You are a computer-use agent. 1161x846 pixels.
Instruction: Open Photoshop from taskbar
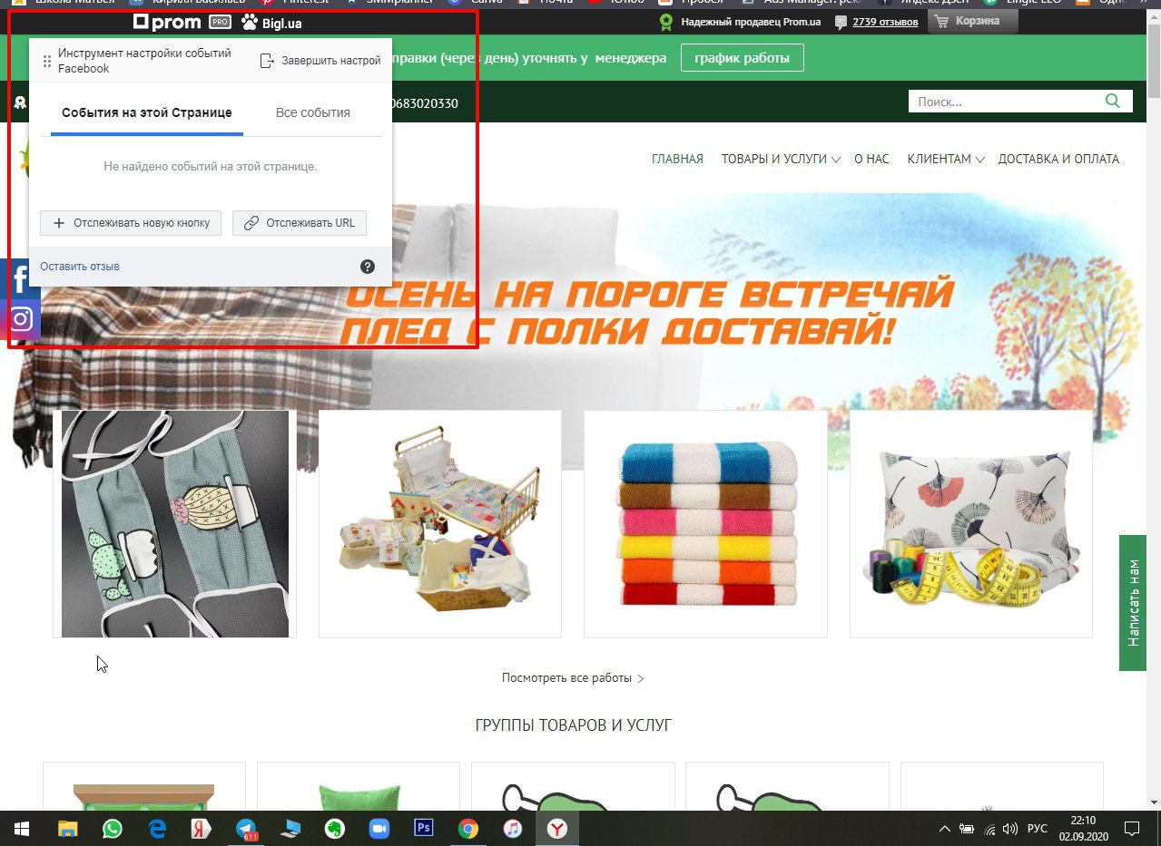pyautogui.click(x=423, y=829)
